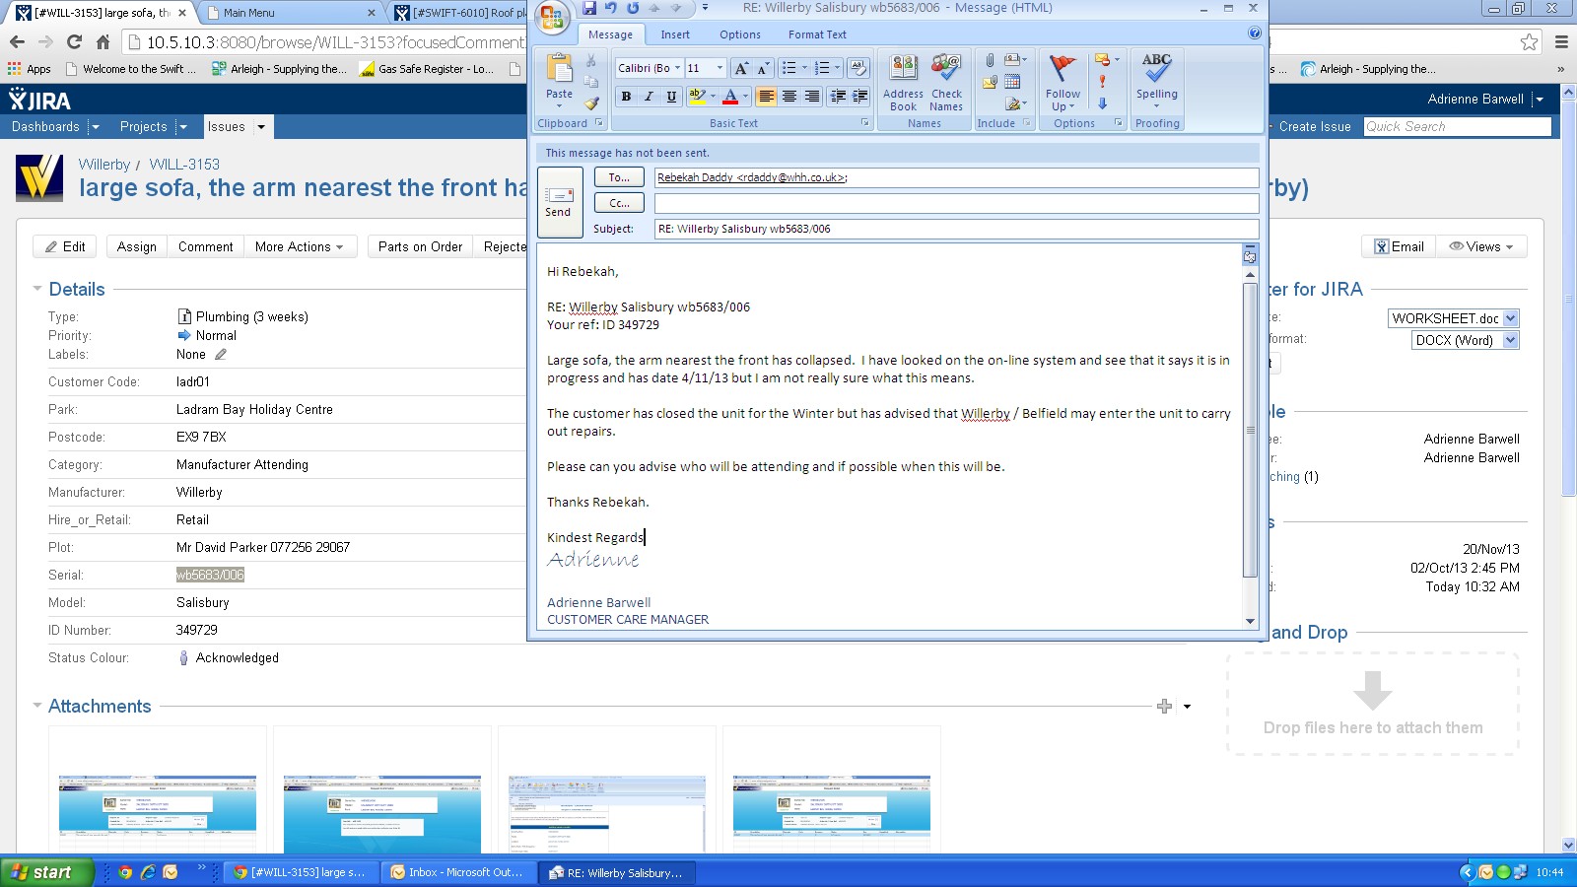Open the Address Book

903,83
